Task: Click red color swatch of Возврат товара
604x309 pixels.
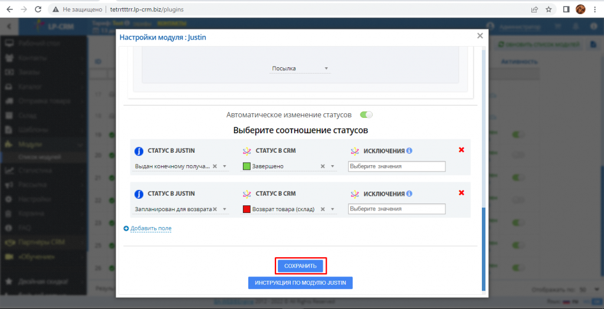Action: [247, 209]
